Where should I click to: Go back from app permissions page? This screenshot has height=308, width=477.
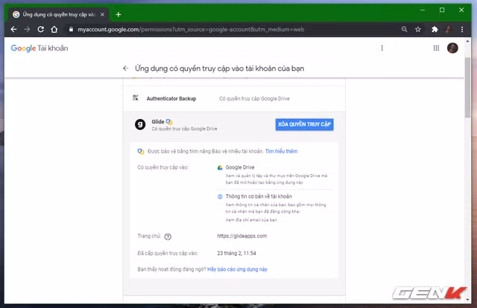[126, 68]
